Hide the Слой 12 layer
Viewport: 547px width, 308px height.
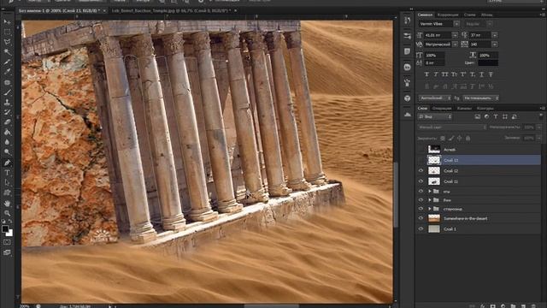(x=421, y=171)
